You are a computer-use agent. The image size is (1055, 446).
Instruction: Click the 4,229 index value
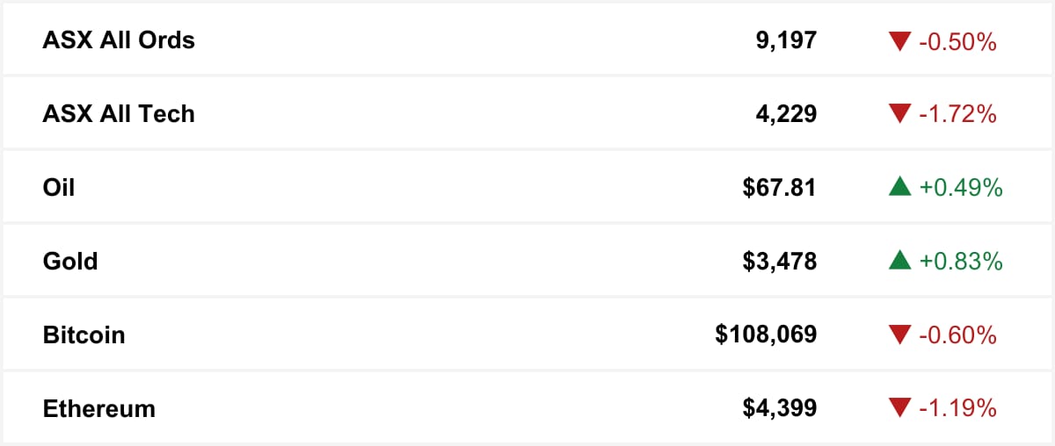tap(786, 114)
